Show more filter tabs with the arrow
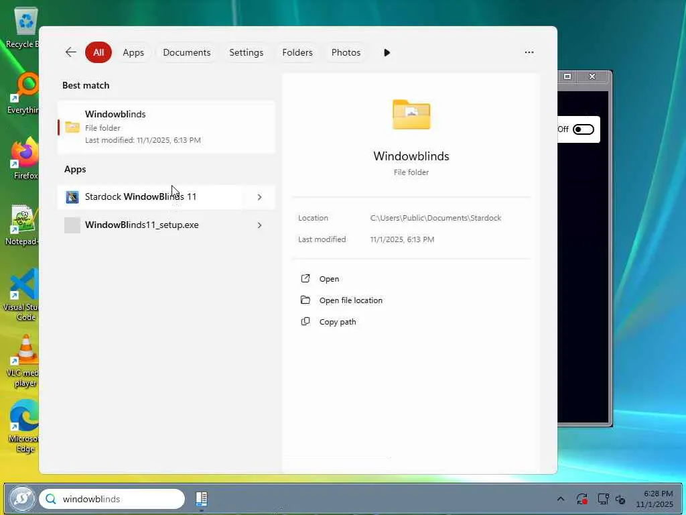Viewport: 686px width, 515px height. pos(387,52)
